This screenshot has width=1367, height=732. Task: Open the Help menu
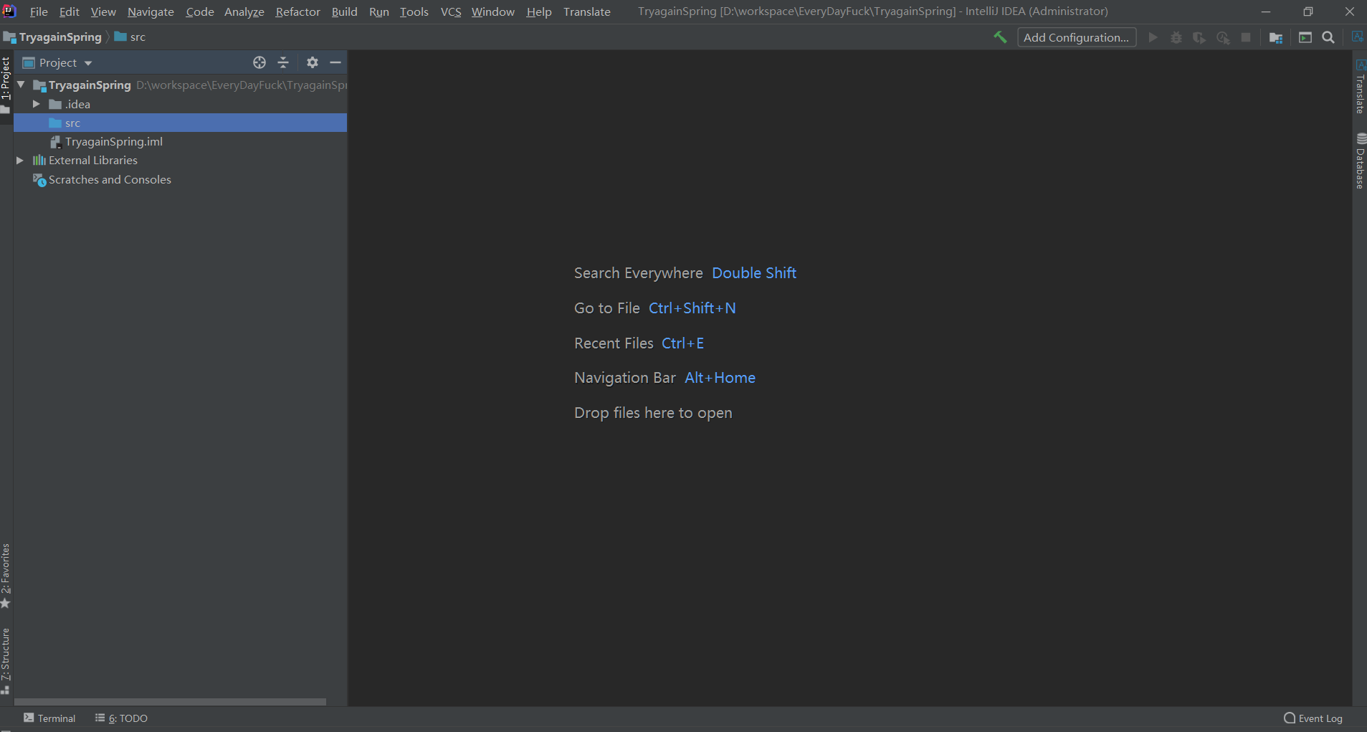[x=539, y=12]
